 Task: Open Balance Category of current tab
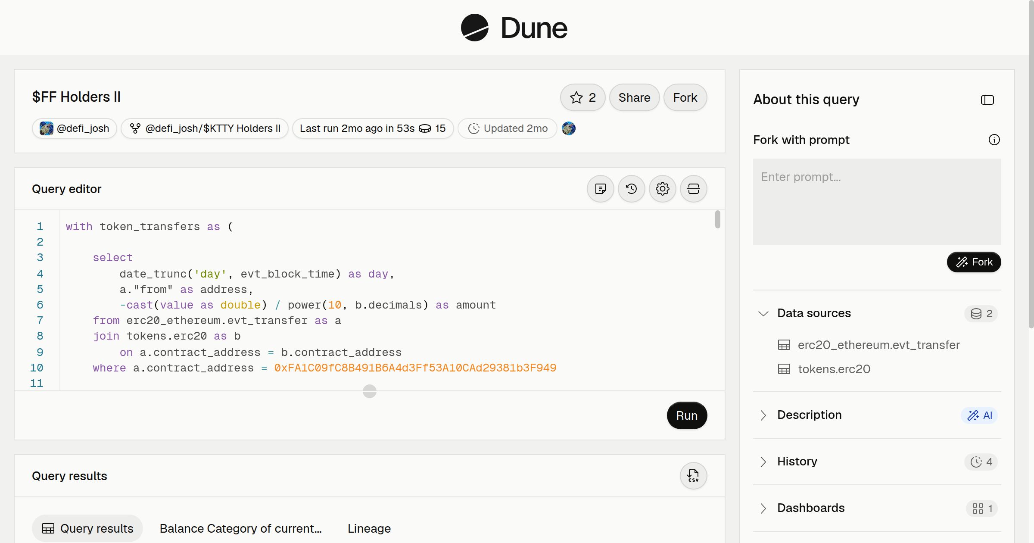coord(240,528)
